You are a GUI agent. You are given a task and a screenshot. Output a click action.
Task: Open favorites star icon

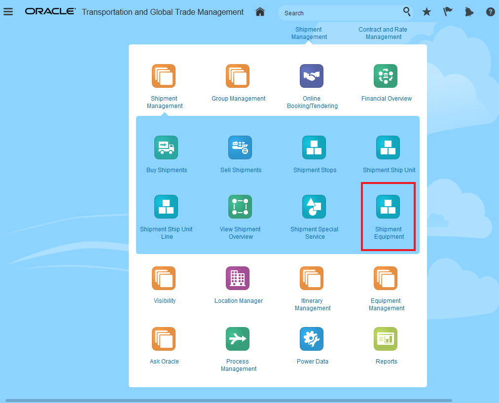(427, 12)
